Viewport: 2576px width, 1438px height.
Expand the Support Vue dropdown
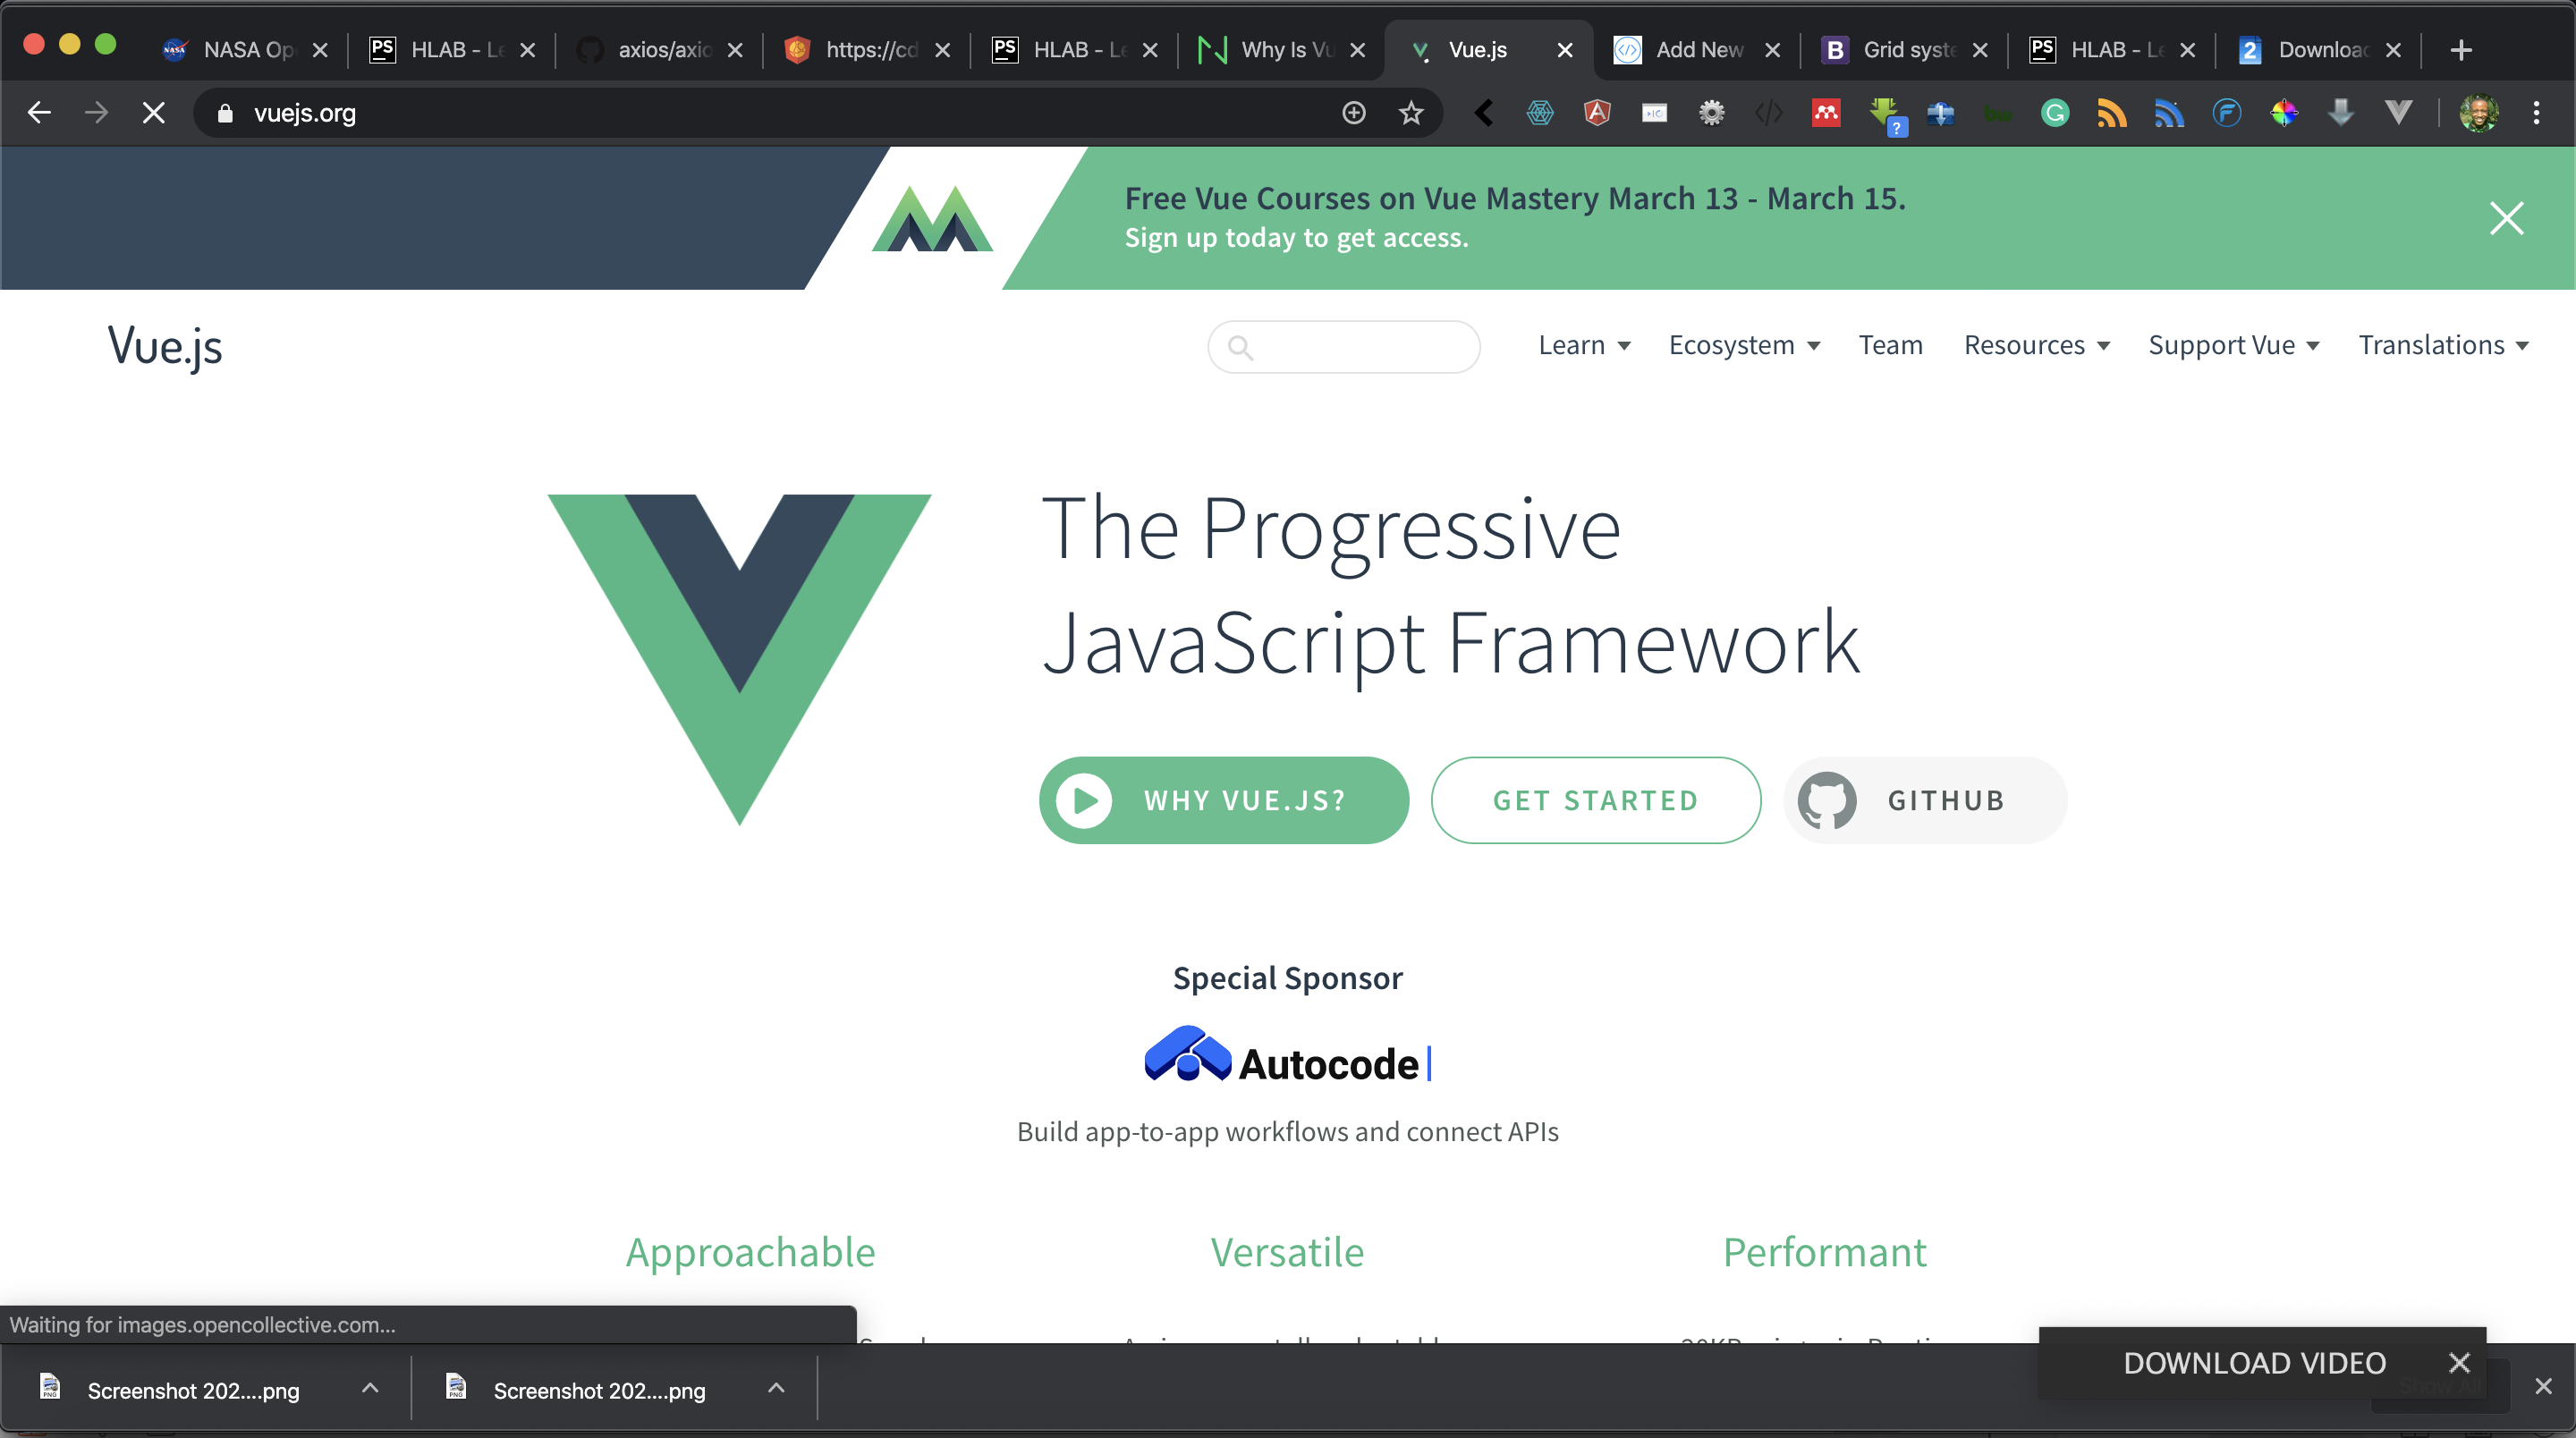[2233, 345]
